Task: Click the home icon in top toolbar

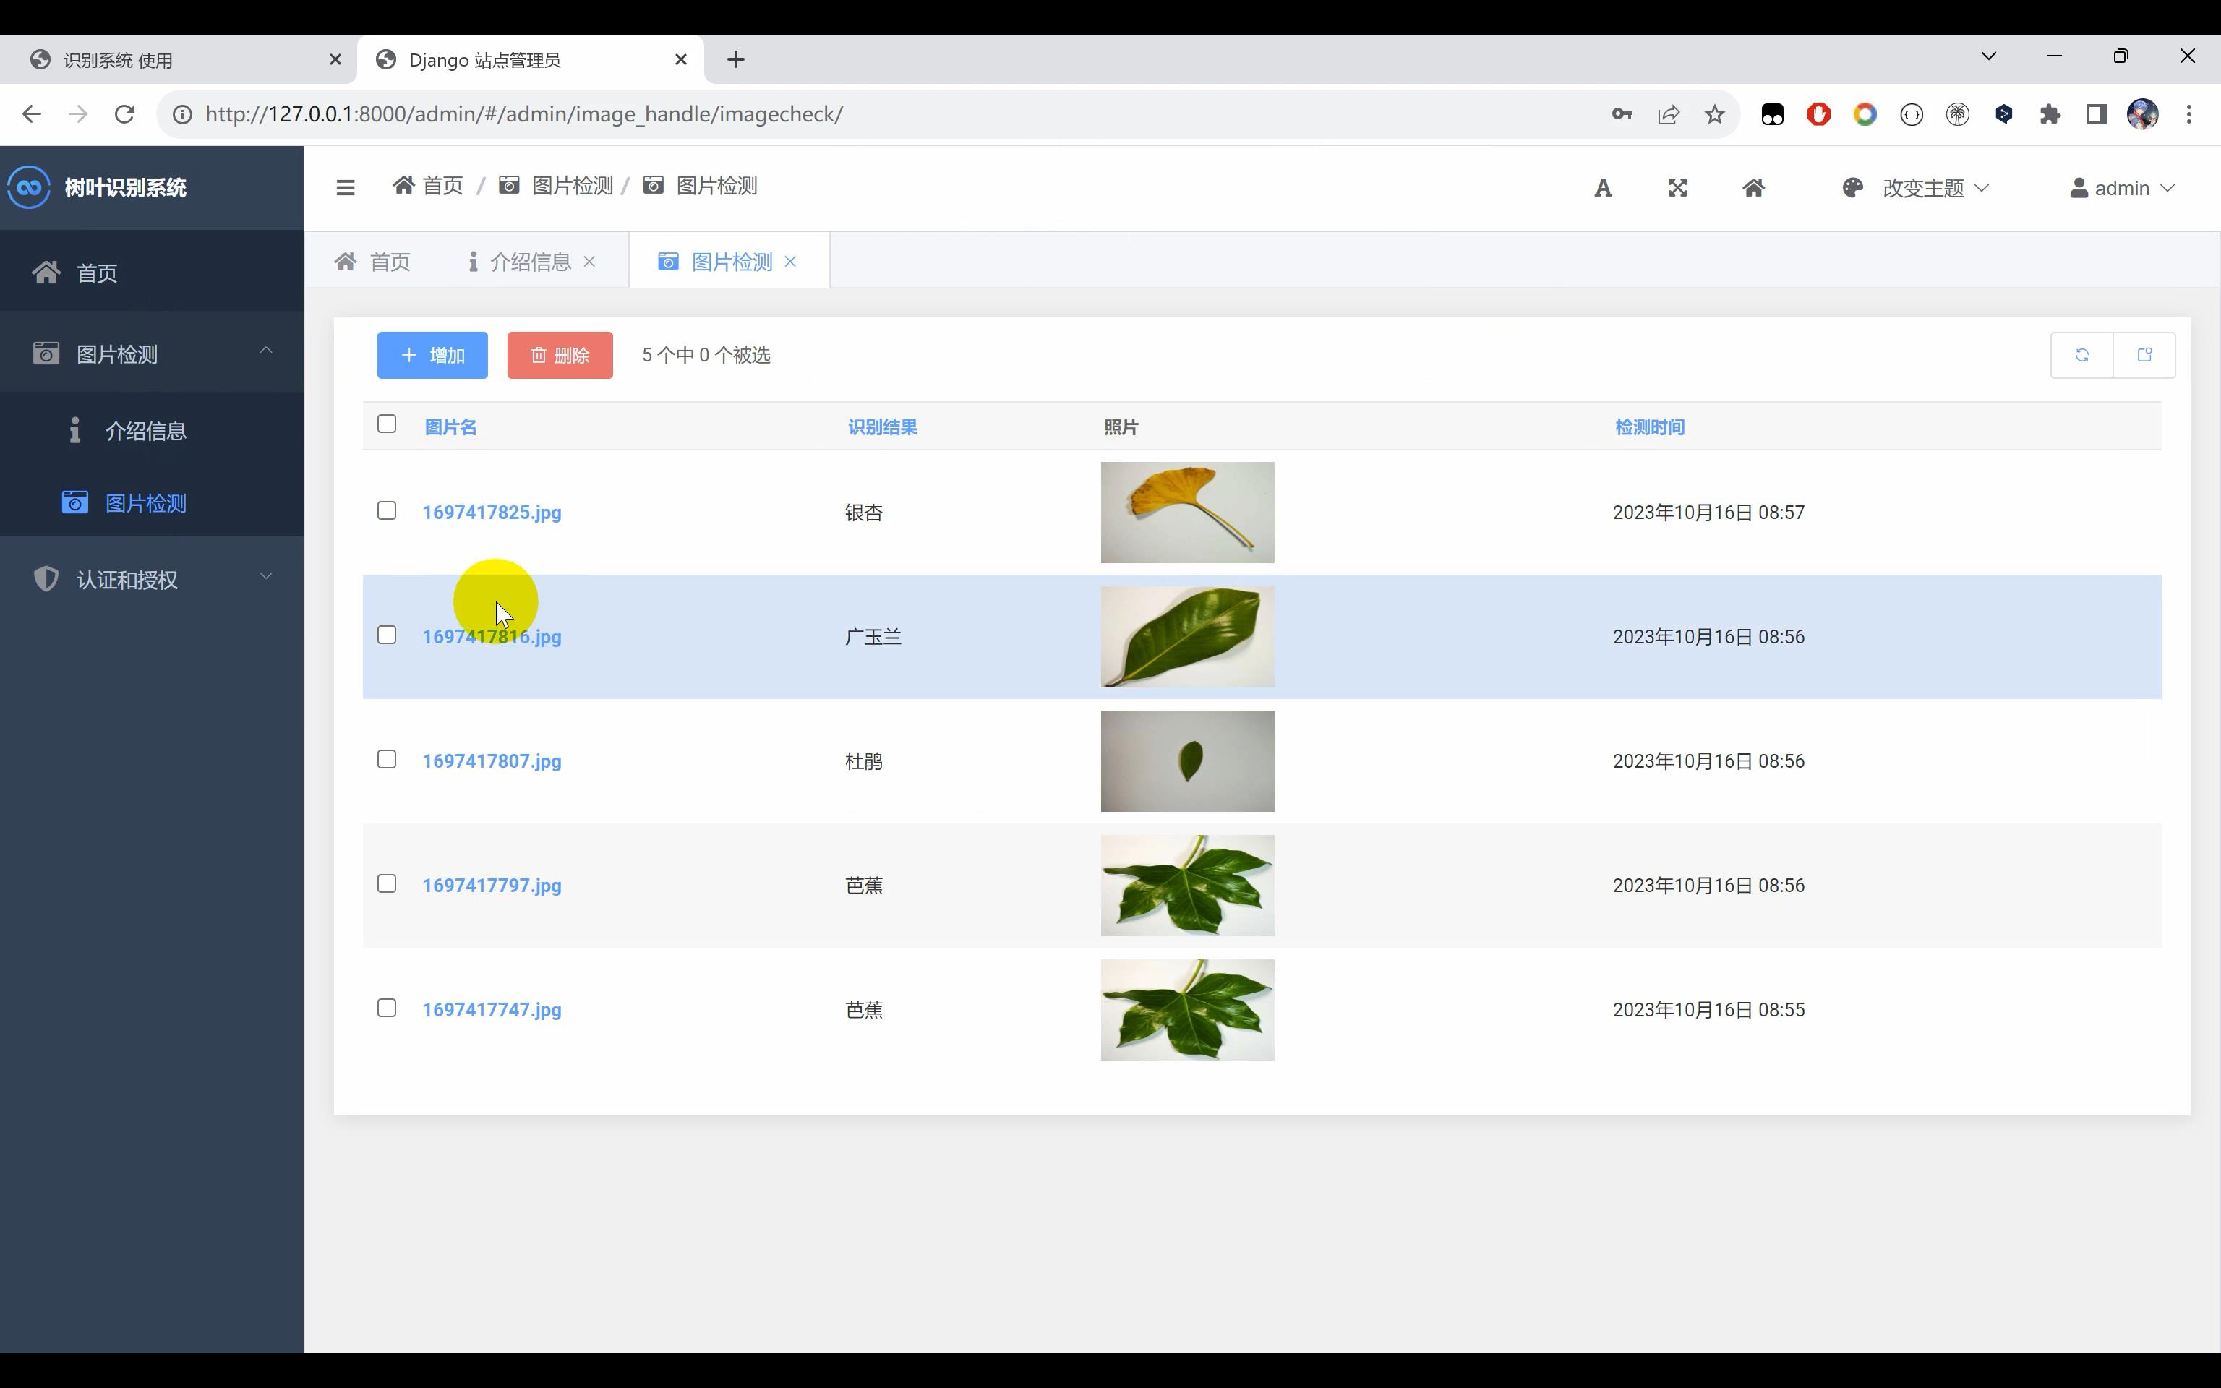Action: 1753,188
